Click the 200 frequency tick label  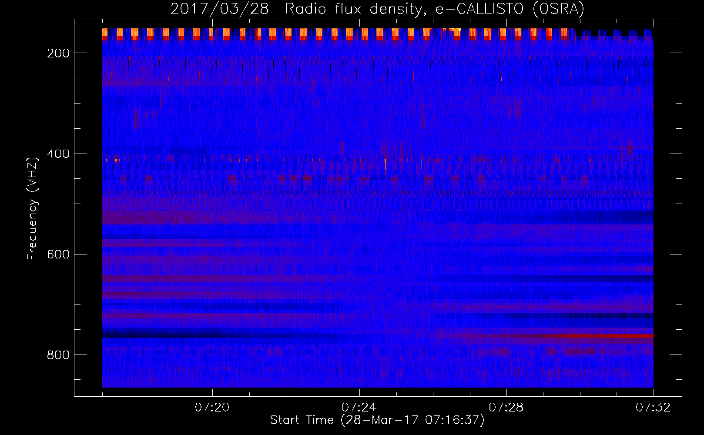58,53
